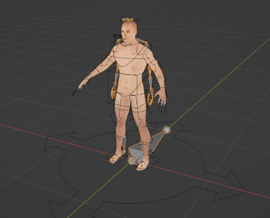The width and height of the screenshot is (270, 218).
Task: Click the character's abdomen mesh
Action: tap(128, 82)
